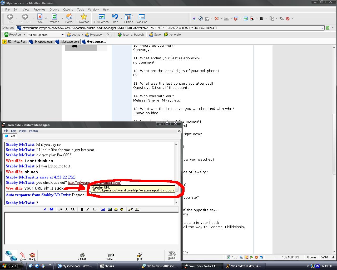This screenshot has height=270, width=337.
Task: Block this buddy using the Block icon
Action: click(x=32, y=256)
